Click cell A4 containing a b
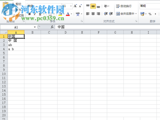This screenshot has height=120, width=160. click(16, 49)
